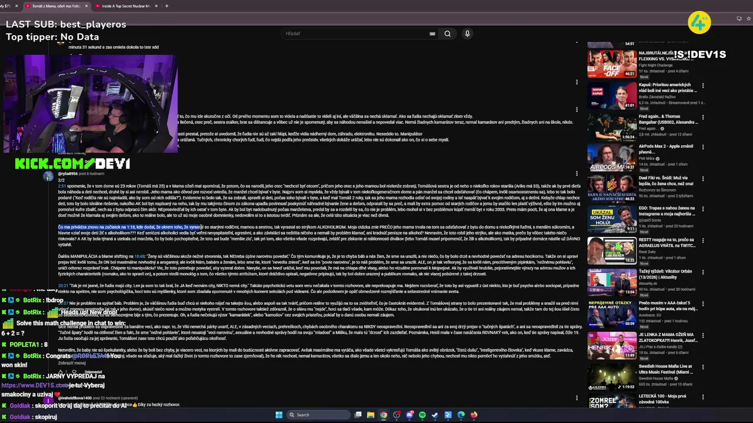
Task: Open AirPods Max 2 video thumbnail
Action: point(612,157)
